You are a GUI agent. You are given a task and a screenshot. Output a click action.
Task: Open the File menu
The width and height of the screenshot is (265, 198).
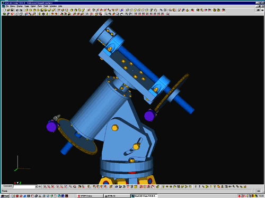[x=7, y=6]
